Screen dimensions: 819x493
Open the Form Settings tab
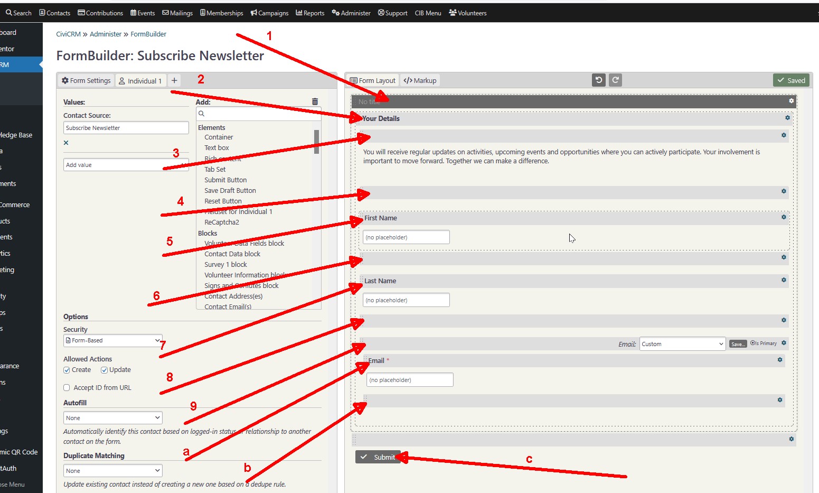tap(86, 80)
